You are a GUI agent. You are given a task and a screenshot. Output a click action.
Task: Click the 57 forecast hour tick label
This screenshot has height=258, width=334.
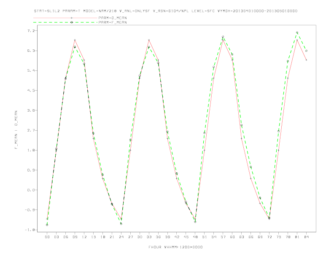223,237
